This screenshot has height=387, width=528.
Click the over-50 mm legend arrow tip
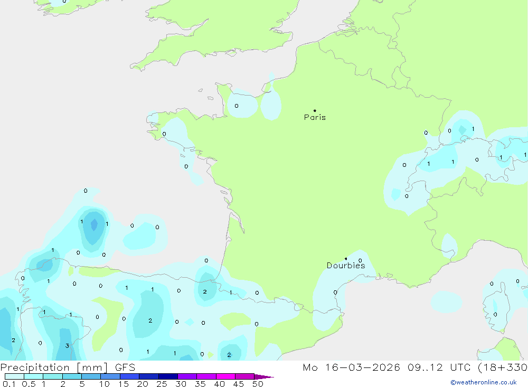tap(264, 377)
